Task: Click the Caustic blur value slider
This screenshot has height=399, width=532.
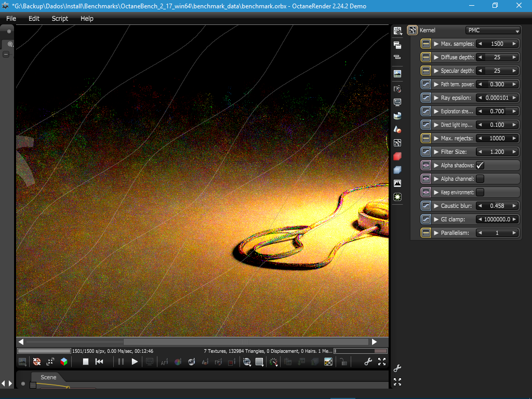Action: click(497, 206)
